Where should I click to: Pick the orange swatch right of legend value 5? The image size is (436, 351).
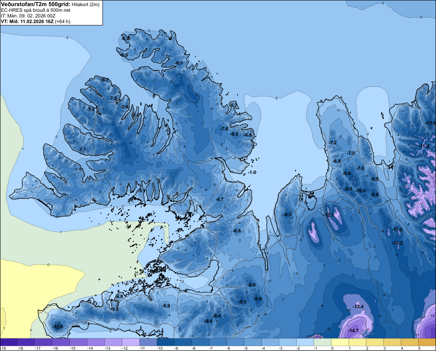[x=427, y=342]
